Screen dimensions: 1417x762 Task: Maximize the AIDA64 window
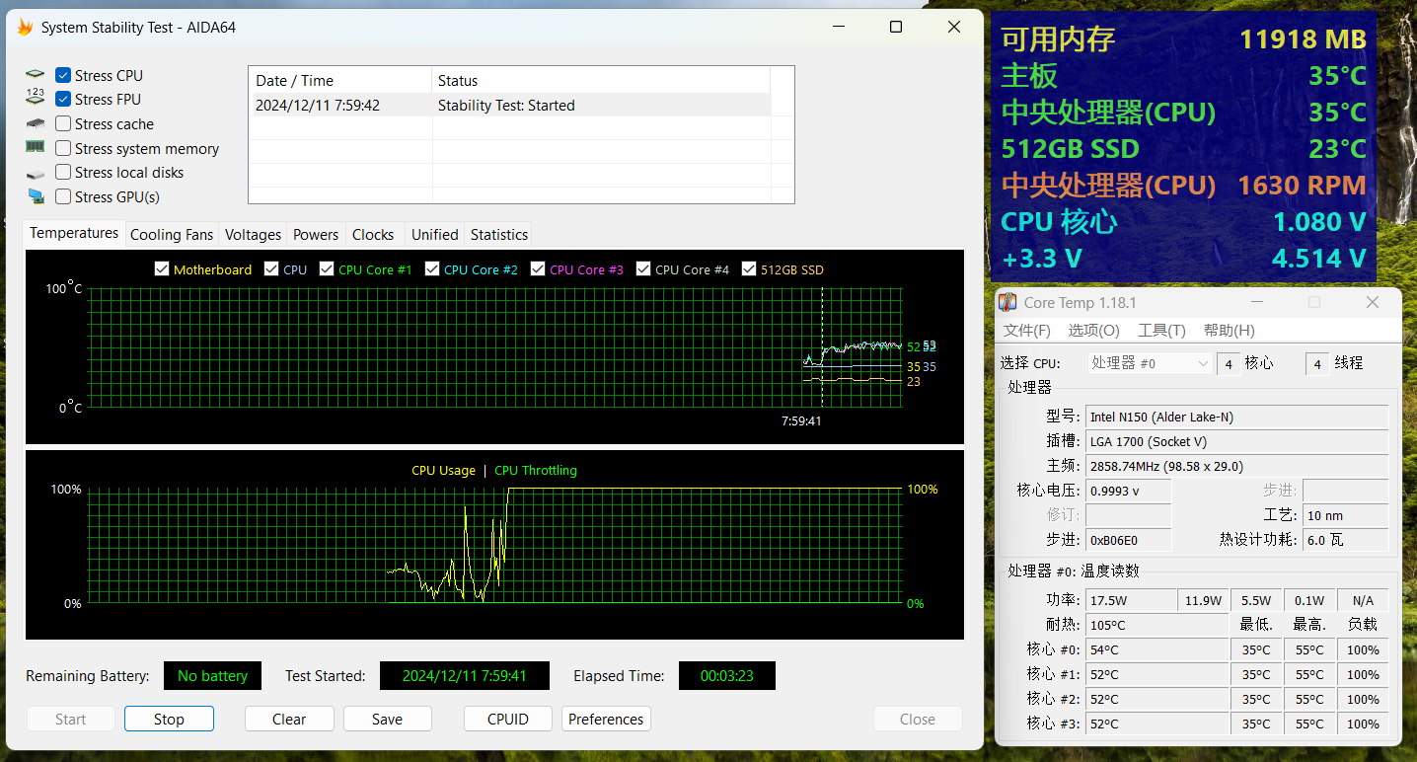[x=896, y=28]
